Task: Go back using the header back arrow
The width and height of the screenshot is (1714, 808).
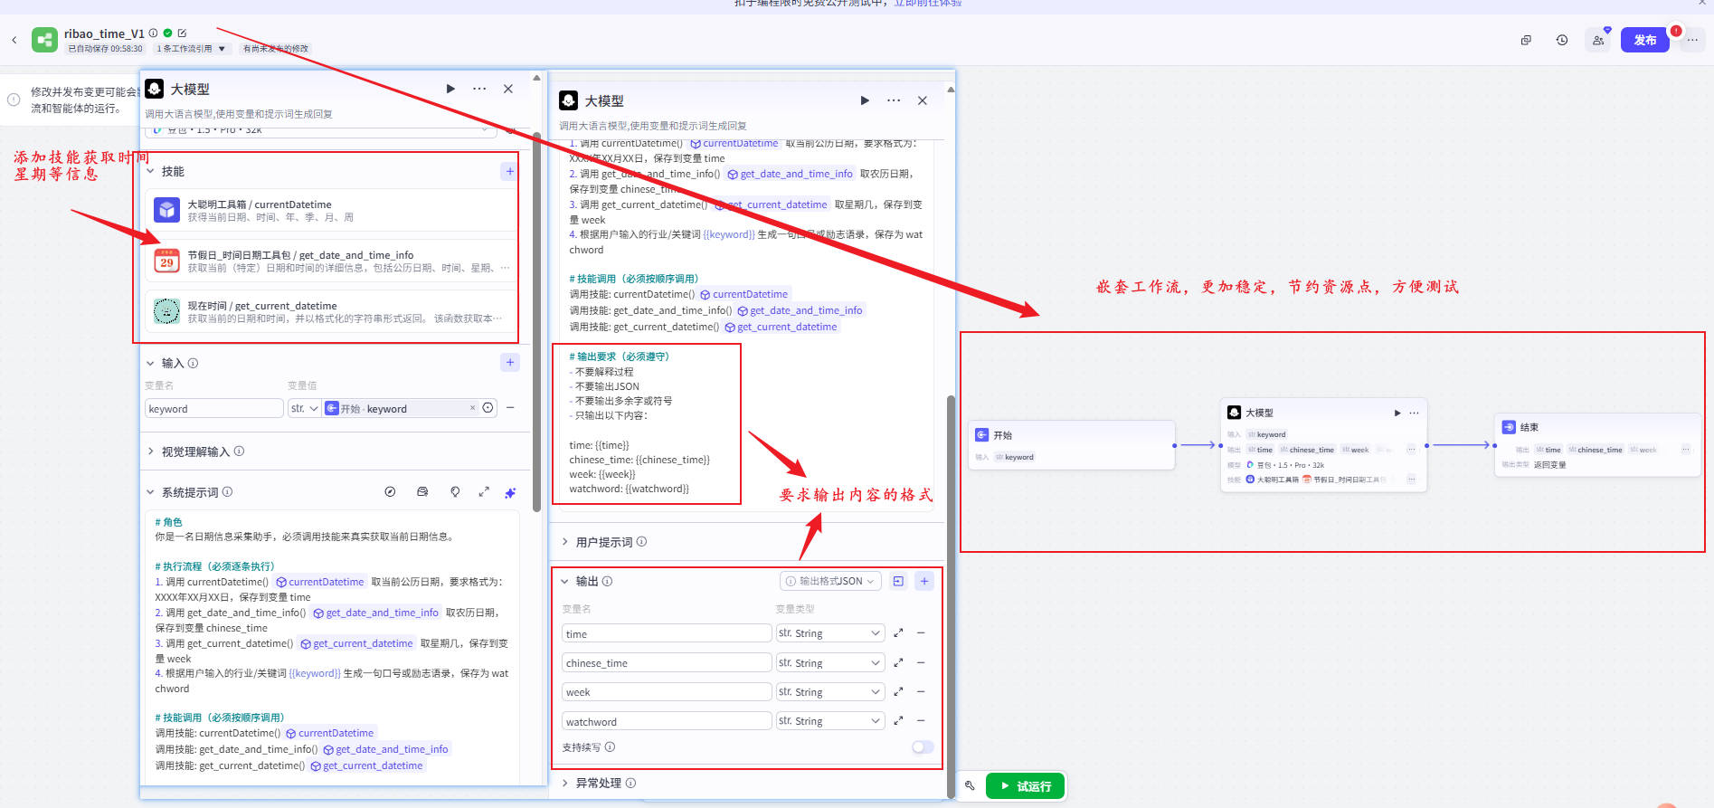Action: [x=14, y=40]
